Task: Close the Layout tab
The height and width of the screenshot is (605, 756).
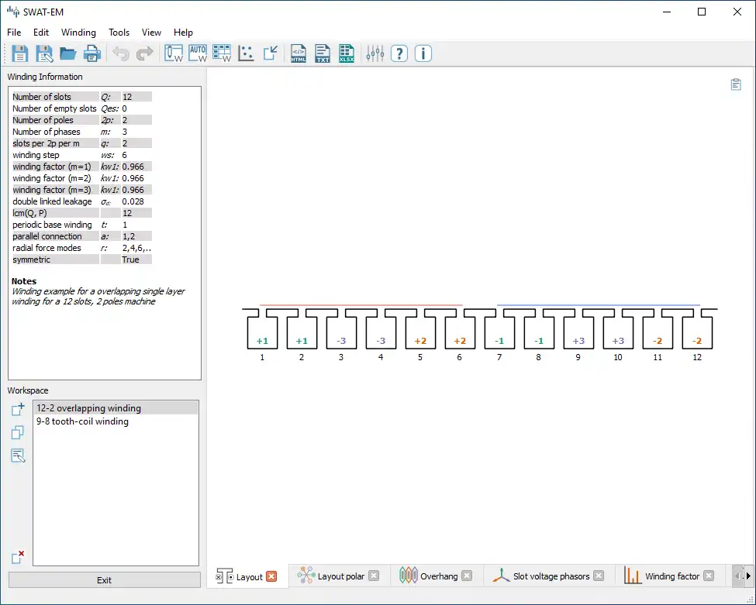Action: [x=271, y=576]
